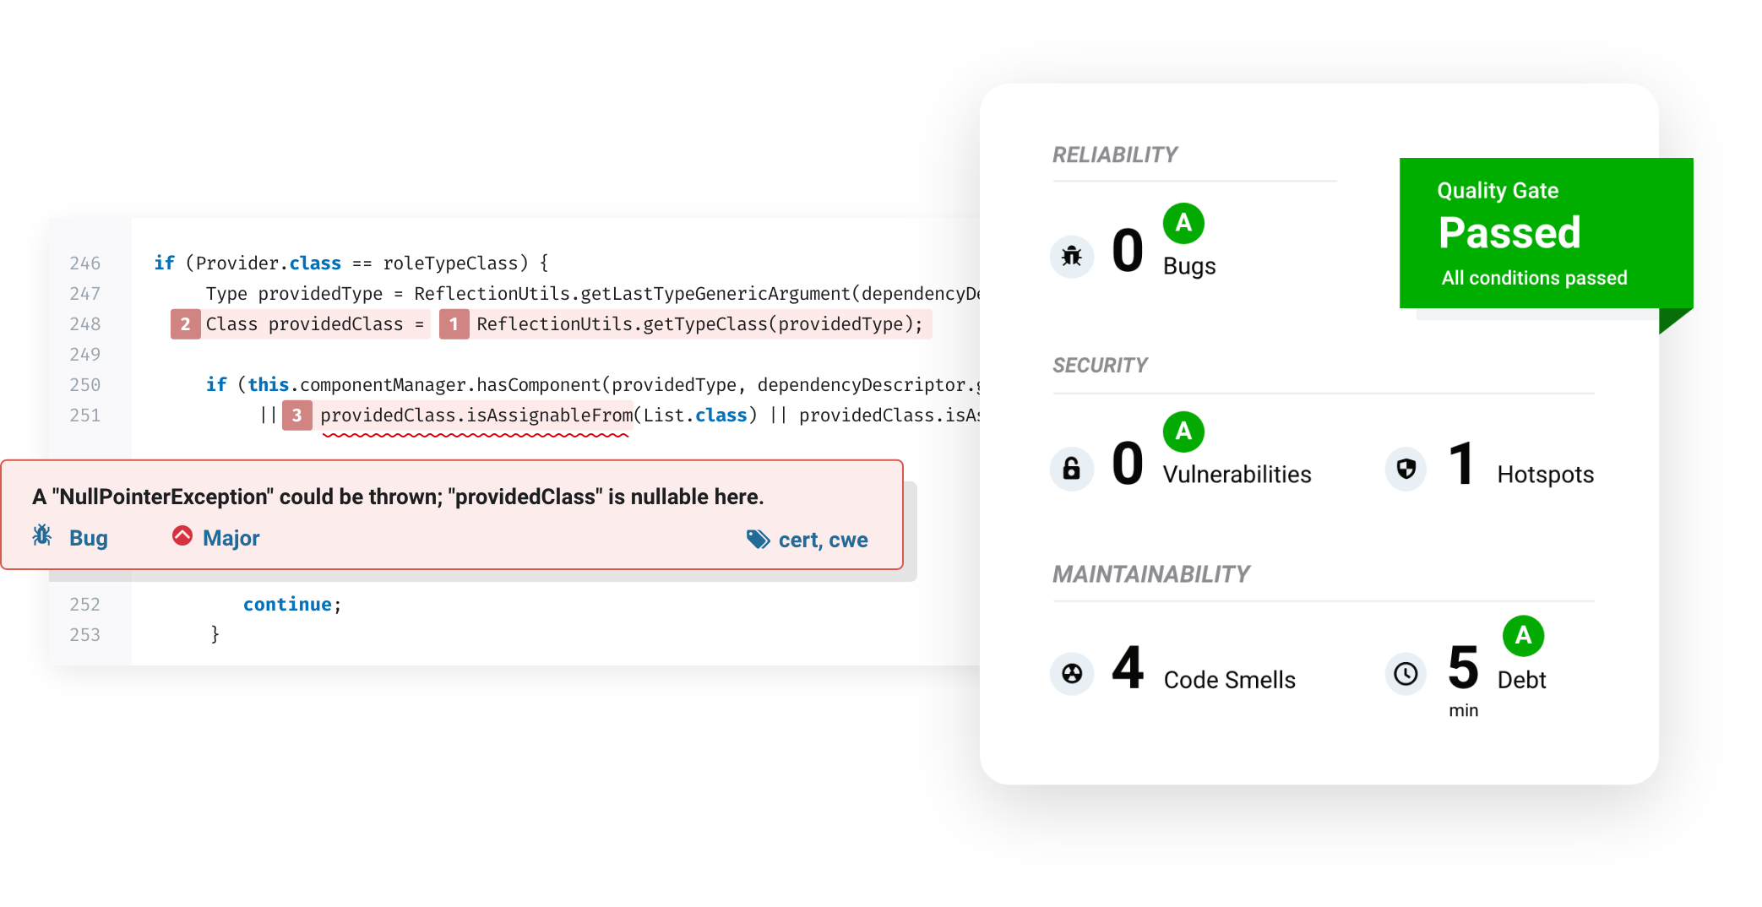Open the Major severity label

[x=231, y=538]
